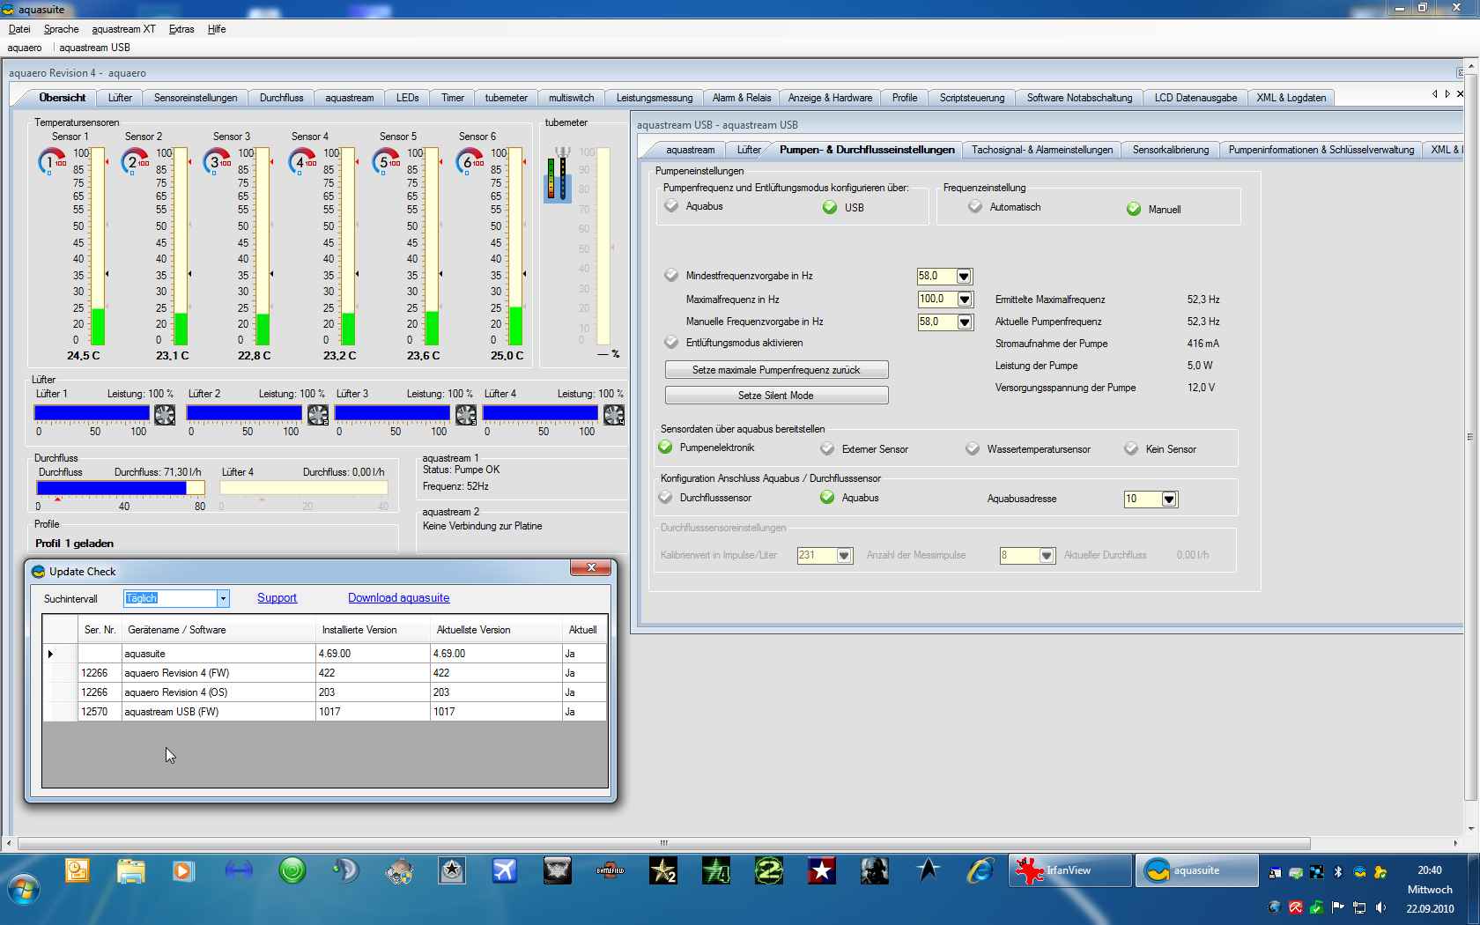Open the Windows Start menu

click(x=24, y=888)
